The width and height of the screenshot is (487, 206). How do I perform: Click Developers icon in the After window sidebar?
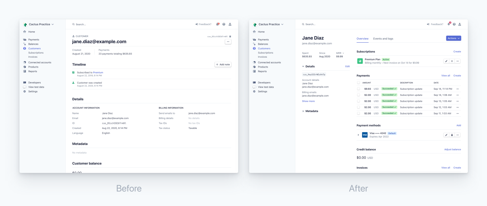pyautogui.click(x=254, y=83)
